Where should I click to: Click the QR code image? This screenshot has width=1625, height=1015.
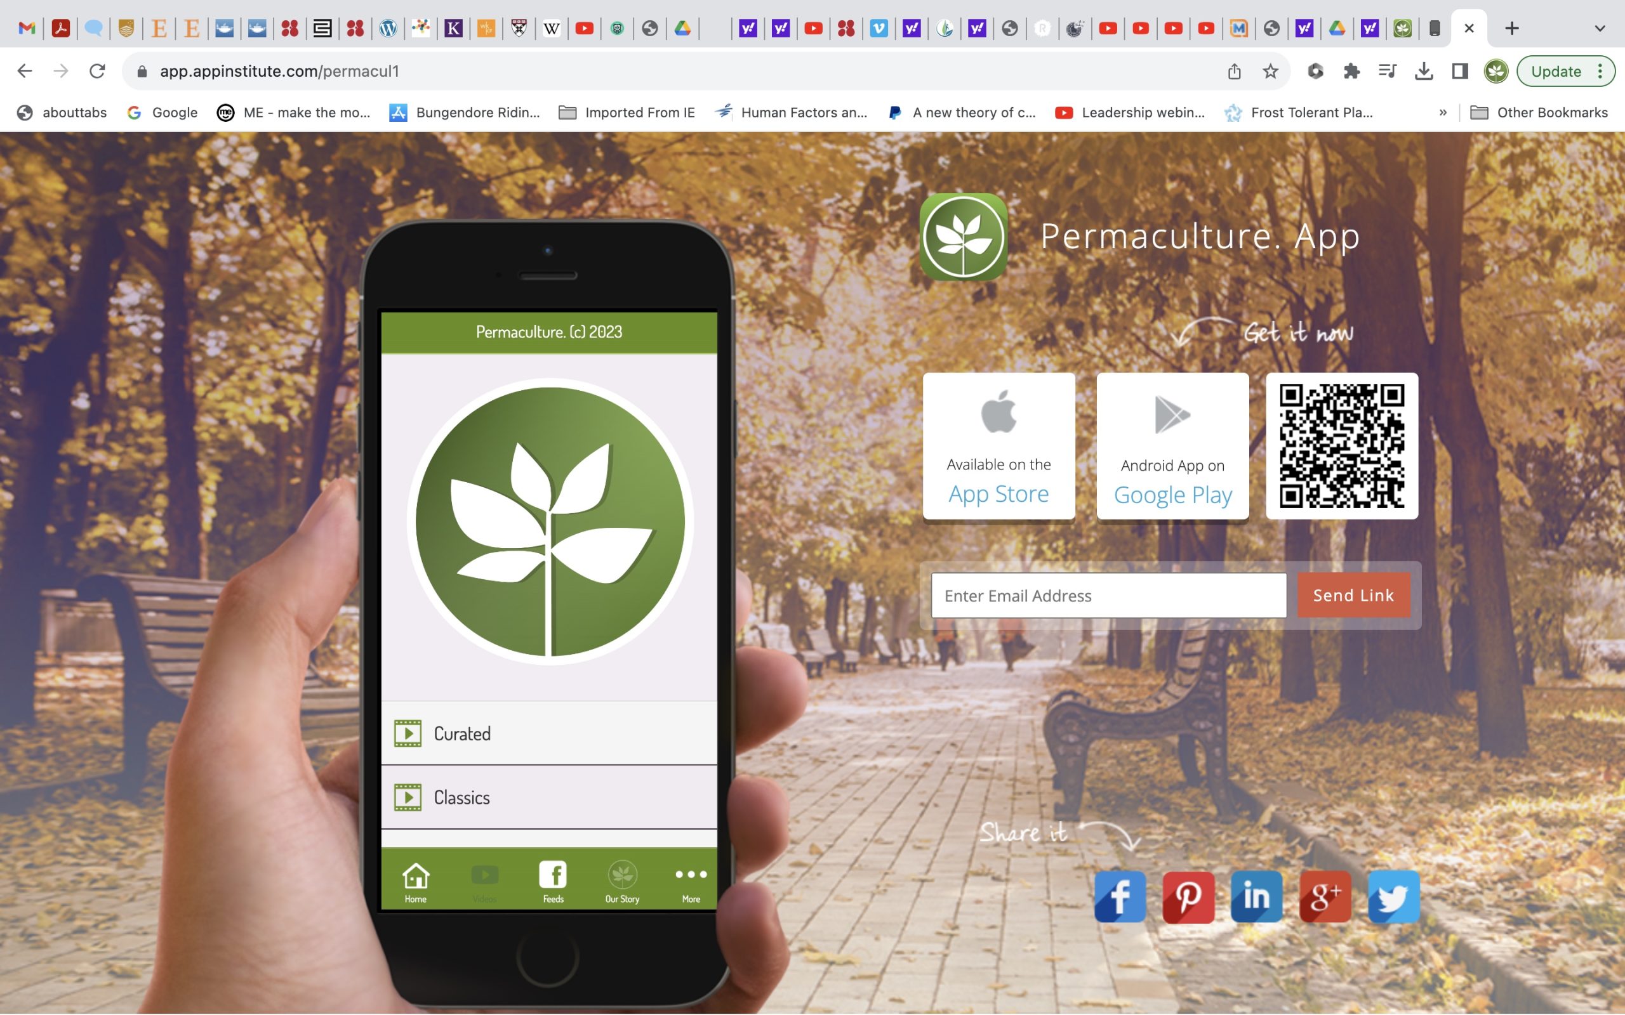tap(1342, 446)
